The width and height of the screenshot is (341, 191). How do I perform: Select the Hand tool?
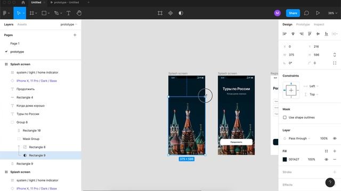tap(79, 13)
